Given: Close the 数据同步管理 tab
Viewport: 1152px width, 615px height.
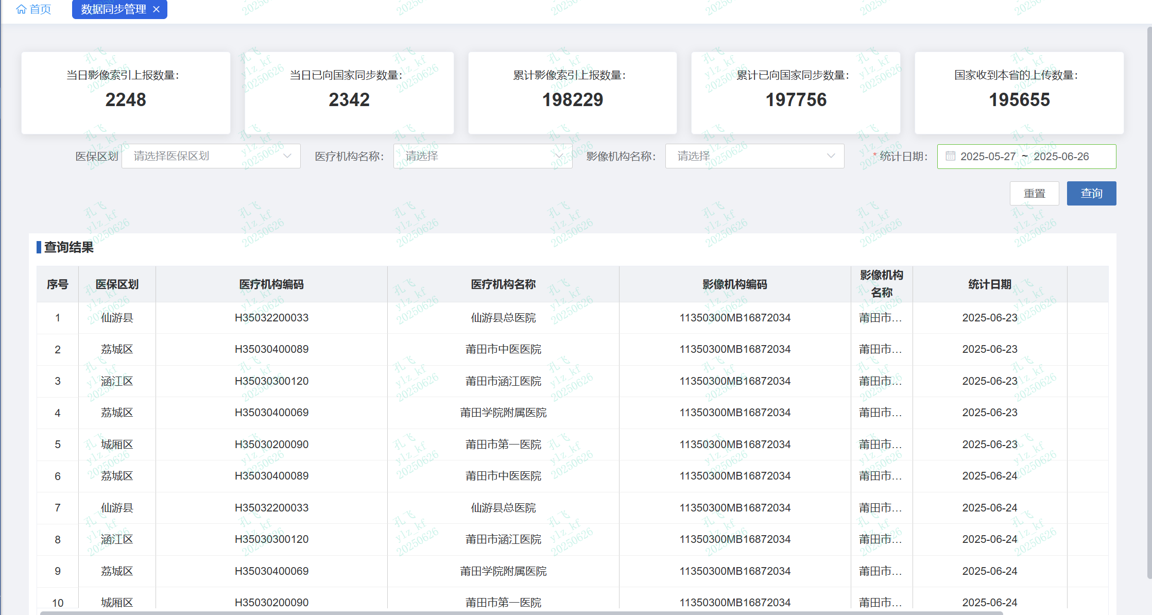Looking at the screenshot, I should pos(157,9).
